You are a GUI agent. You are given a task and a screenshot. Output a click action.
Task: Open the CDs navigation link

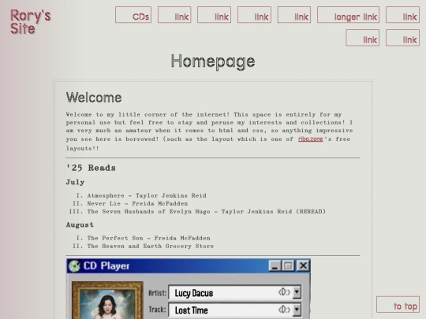tap(133, 15)
